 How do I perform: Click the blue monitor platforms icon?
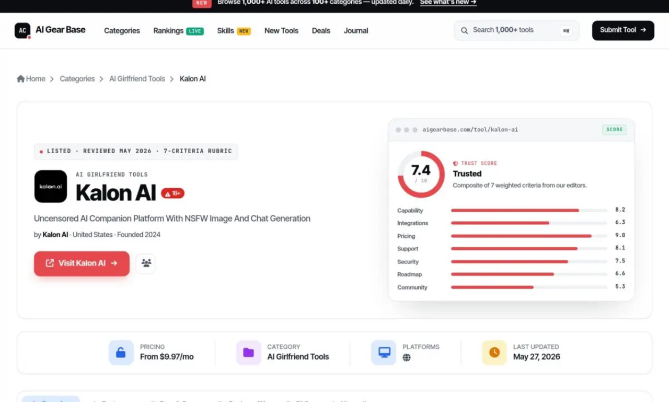tap(384, 352)
